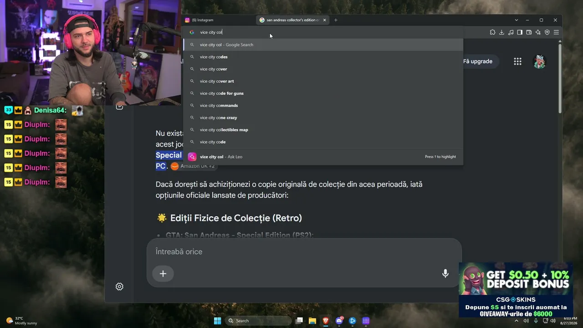Click the settings gear in the chat sidebar
Image resolution: width=583 pixels, height=328 pixels.
point(119,287)
